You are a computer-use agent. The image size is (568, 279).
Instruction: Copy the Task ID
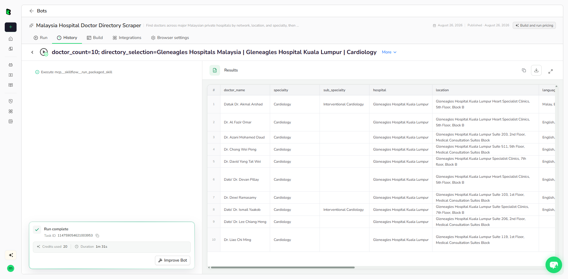(x=97, y=236)
